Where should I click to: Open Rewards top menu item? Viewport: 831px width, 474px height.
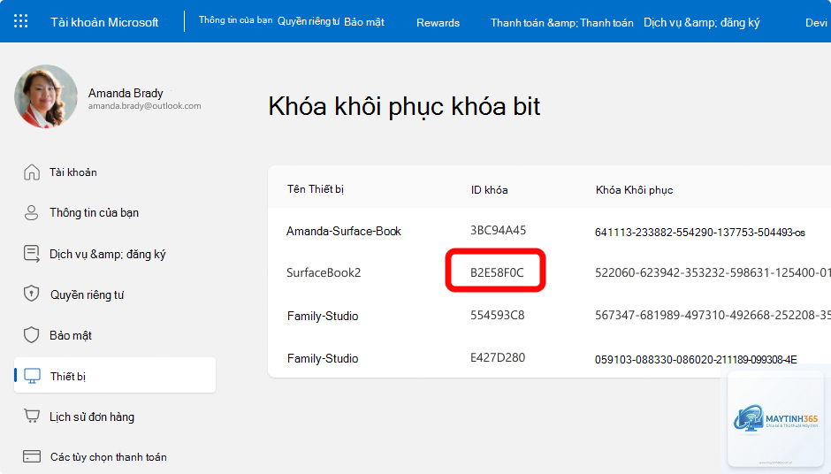(x=438, y=23)
